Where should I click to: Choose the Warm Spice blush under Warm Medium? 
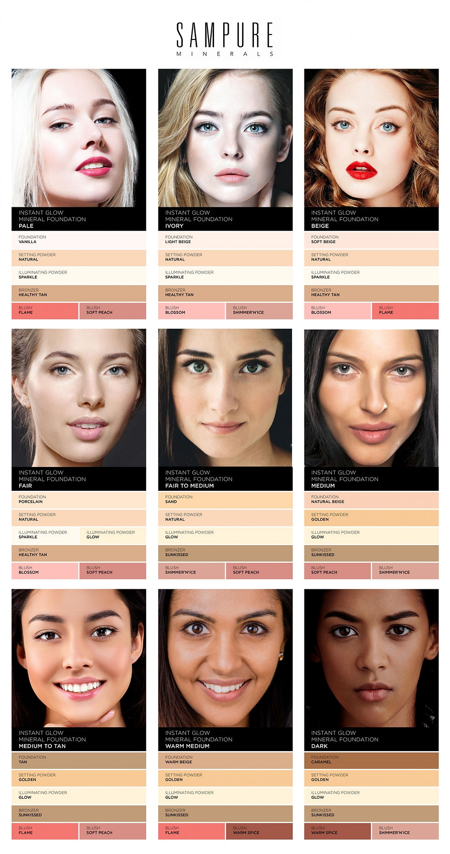point(259,831)
